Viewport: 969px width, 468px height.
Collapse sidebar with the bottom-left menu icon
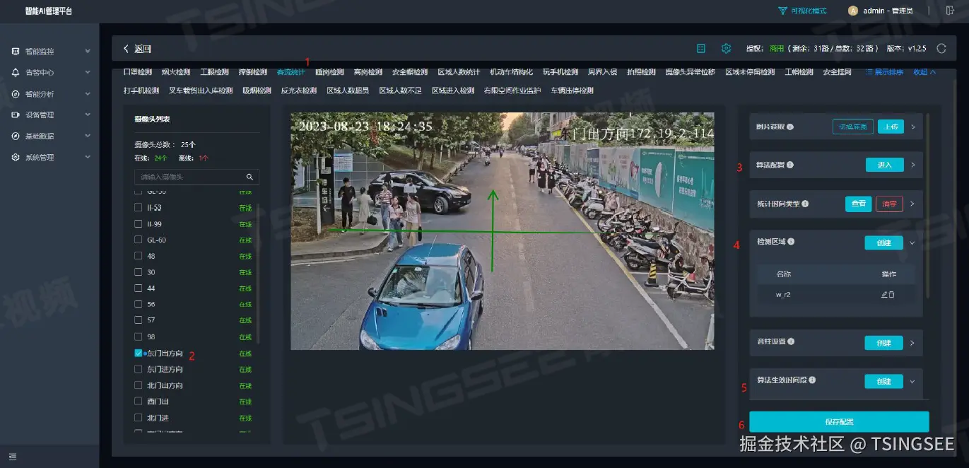click(13, 456)
